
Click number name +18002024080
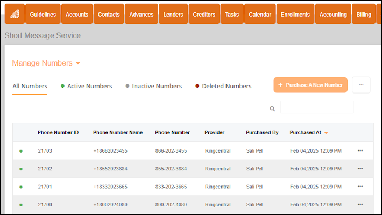(110, 205)
